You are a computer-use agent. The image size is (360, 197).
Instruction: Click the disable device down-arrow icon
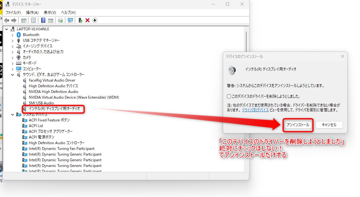click(x=94, y=20)
